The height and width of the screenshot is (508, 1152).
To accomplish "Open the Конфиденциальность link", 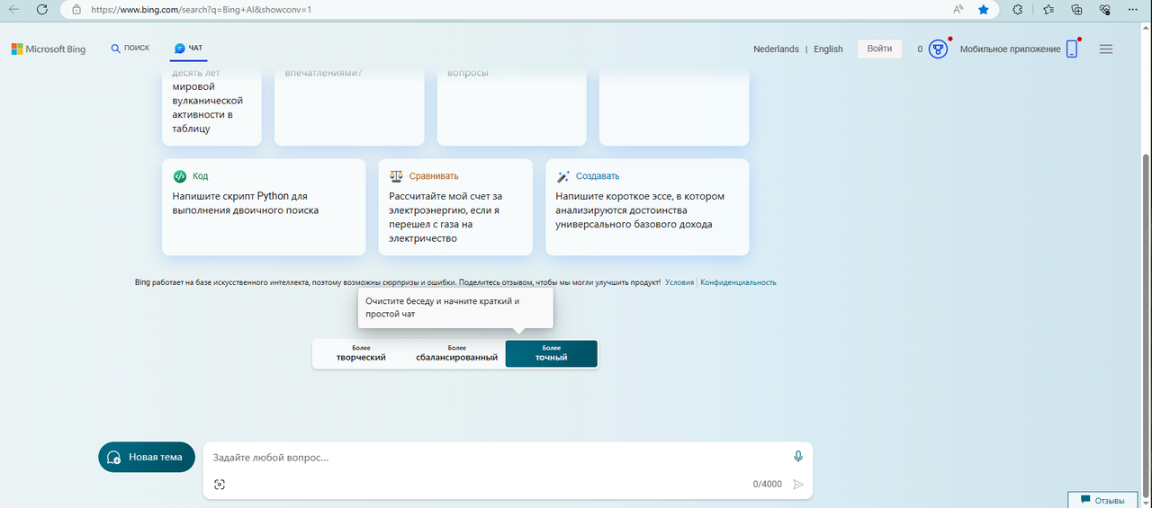I will pyautogui.click(x=738, y=282).
